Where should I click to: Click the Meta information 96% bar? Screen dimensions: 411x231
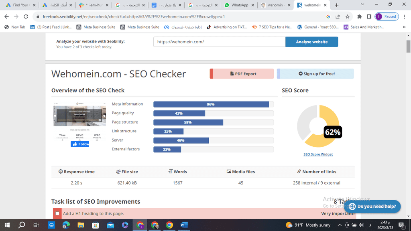coord(211,104)
